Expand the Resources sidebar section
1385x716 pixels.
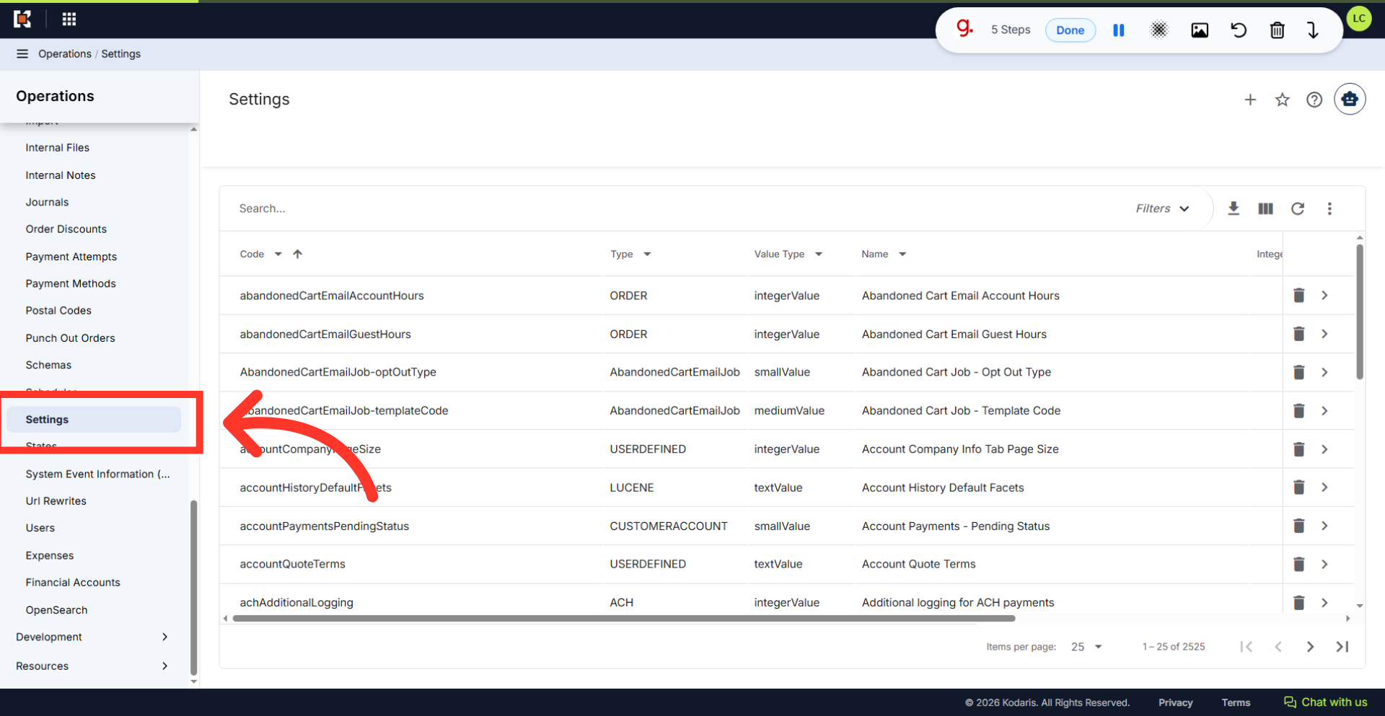pyautogui.click(x=93, y=666)
